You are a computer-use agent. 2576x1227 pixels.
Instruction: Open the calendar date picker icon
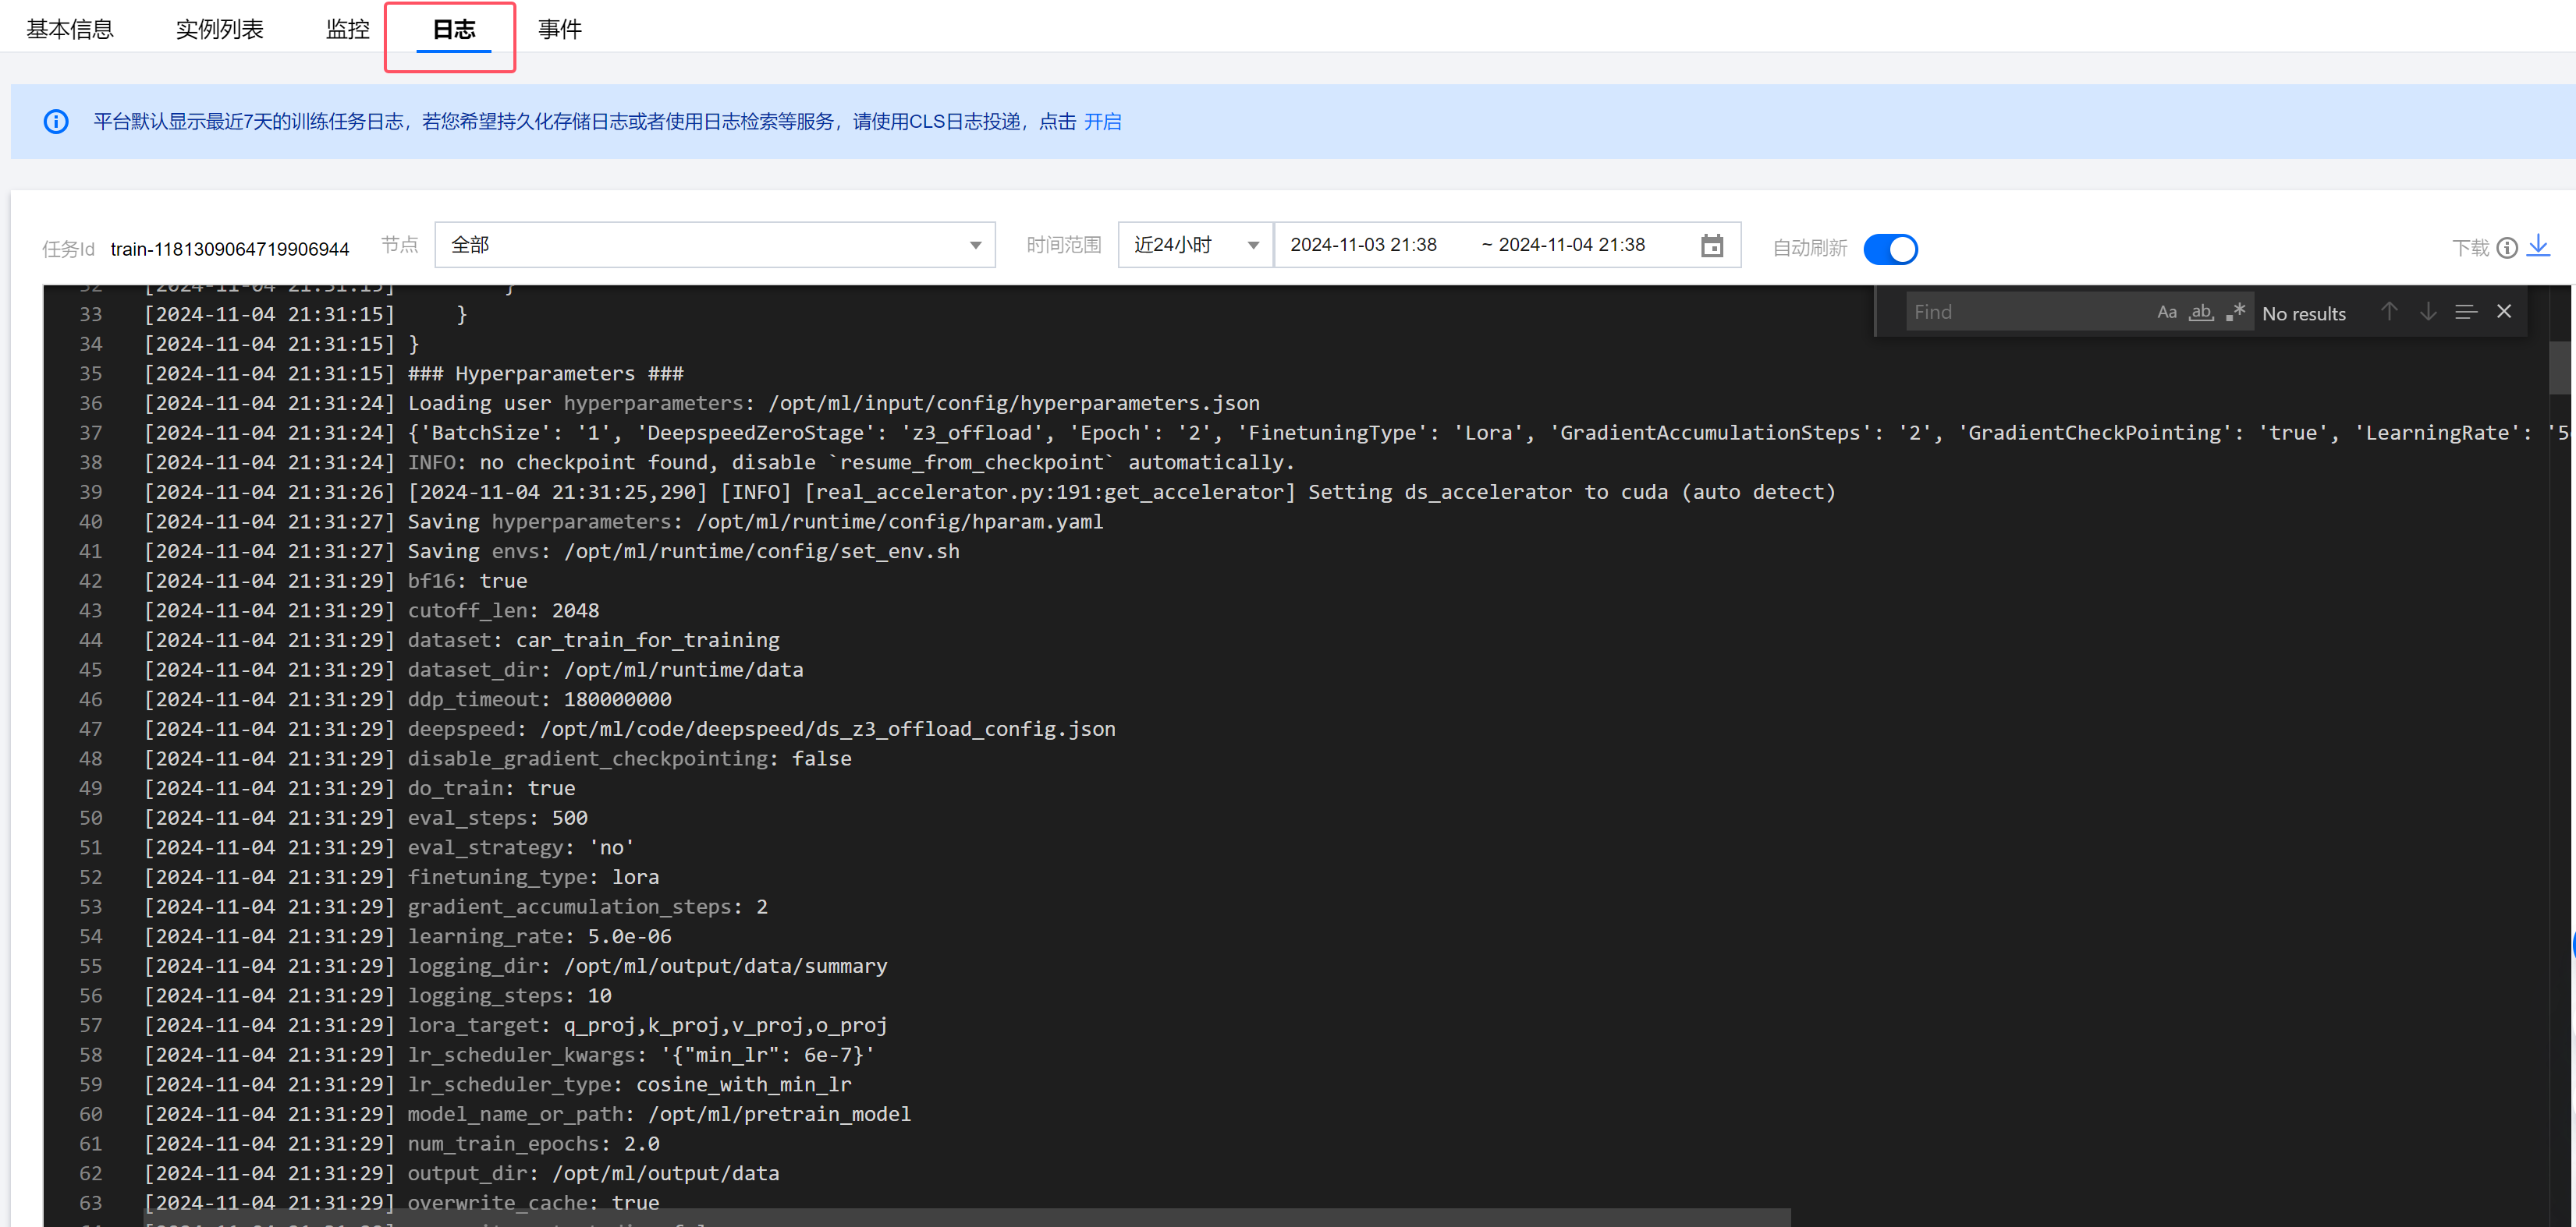point(1711,246)
